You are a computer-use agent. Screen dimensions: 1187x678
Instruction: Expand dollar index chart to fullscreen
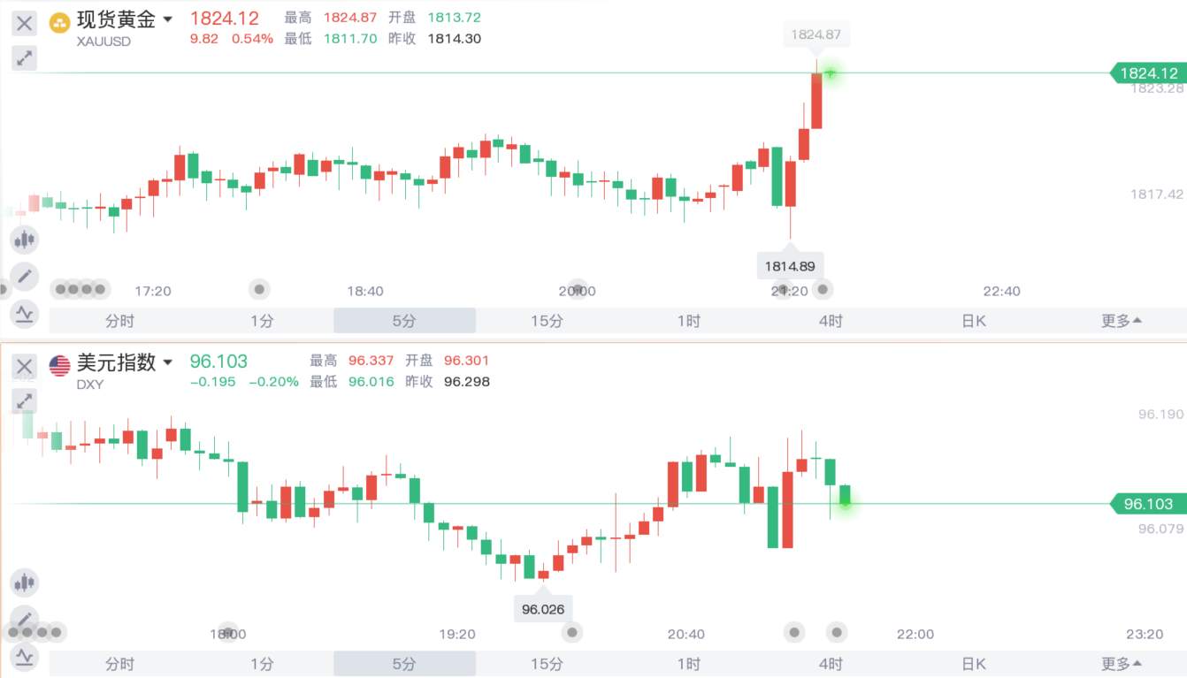(25, 400)
